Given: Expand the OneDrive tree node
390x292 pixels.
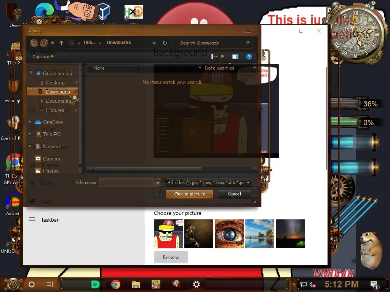Looking at the screenshot, I should [30, 122].
